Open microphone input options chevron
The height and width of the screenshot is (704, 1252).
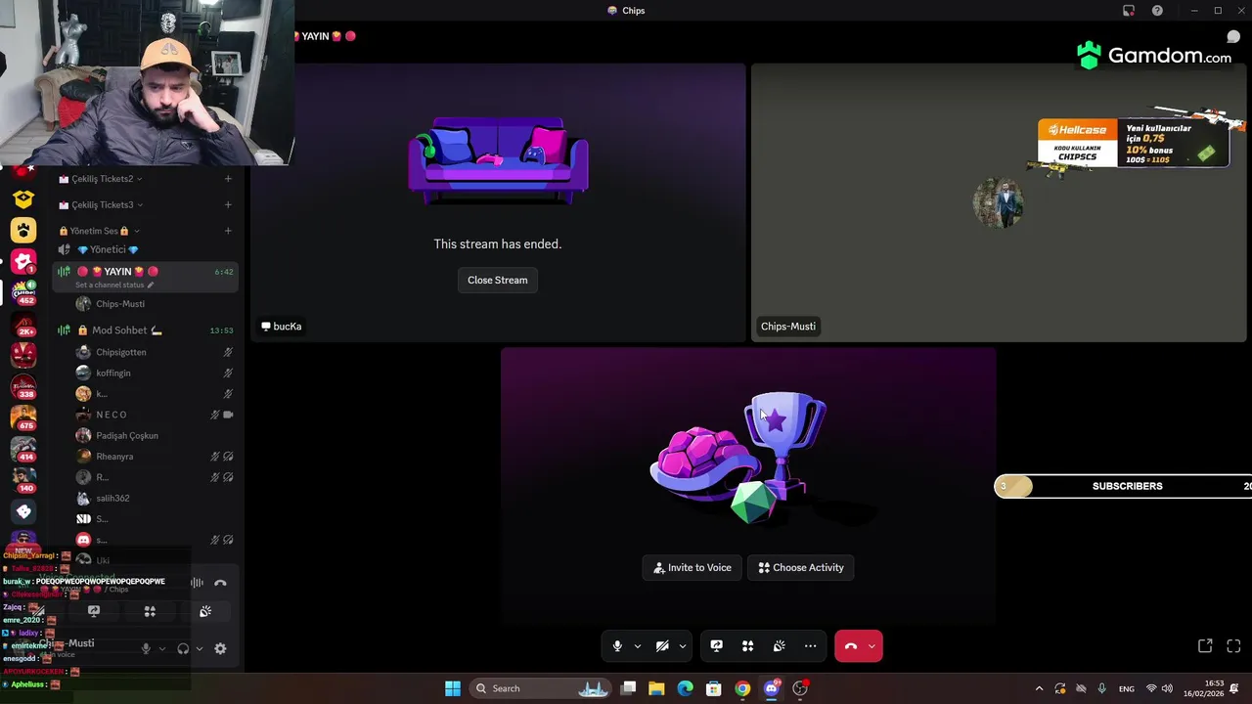pos(637,646)
